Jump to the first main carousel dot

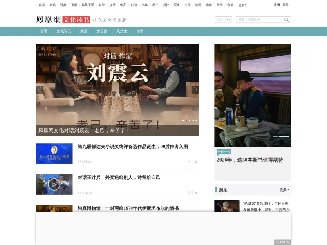coord(183,120)
